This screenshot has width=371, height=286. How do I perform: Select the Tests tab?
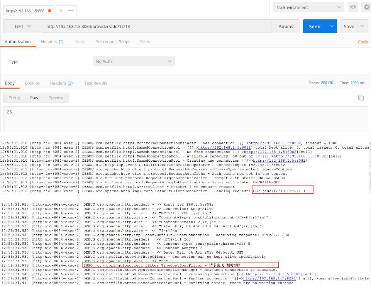[145, 42]
